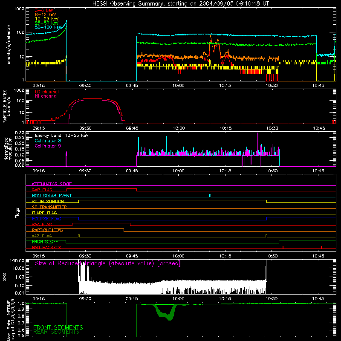Click the 'Size of Reduced Triangle' panel title
Screen dimensions: 341x341
(x=108, y=263)
